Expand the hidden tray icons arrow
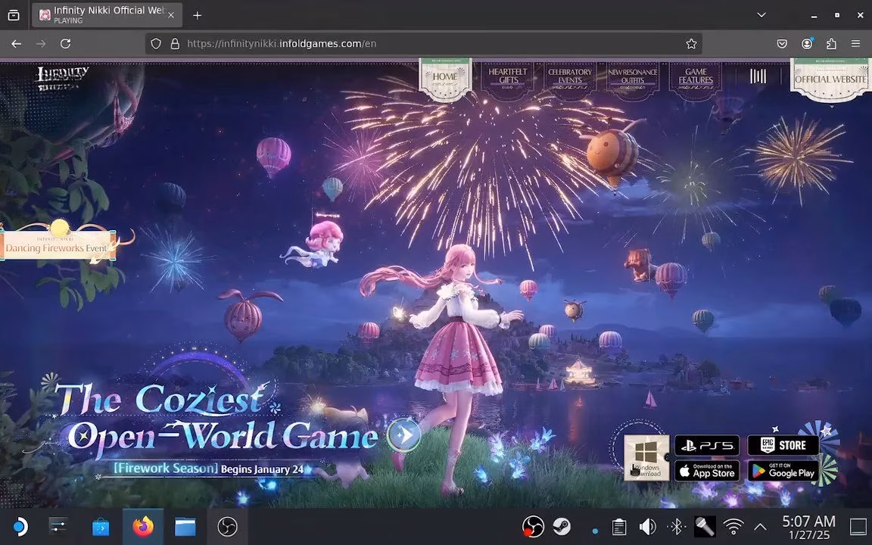The image size is (872, 545). click(760, 526)
